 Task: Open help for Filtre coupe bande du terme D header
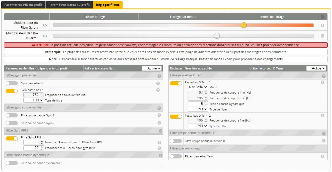coord(324,134)
